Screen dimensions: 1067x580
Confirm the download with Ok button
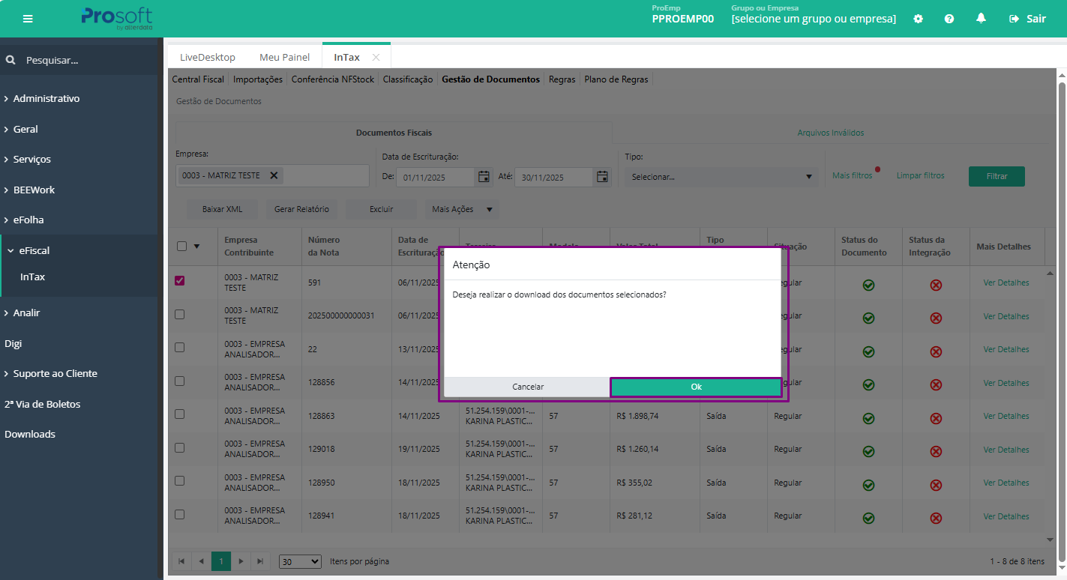696,387
